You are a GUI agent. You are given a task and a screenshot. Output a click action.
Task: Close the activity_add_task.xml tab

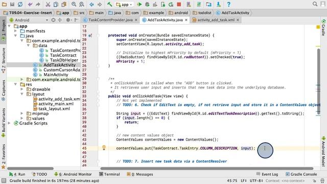click(x=238, y=20)
